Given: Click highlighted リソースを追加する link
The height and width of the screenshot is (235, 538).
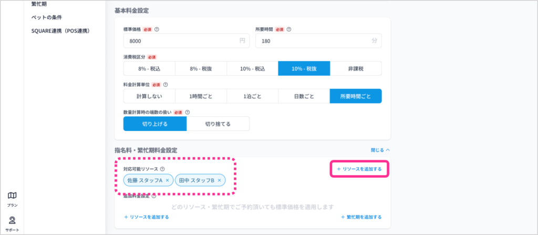Looking at the screenshot, I should (359, 170).
